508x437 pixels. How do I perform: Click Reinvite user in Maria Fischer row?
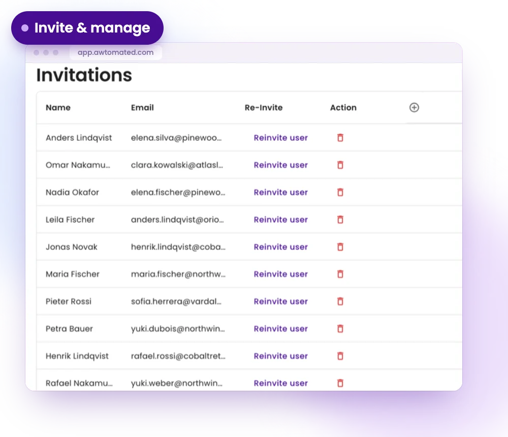[280, 274]
